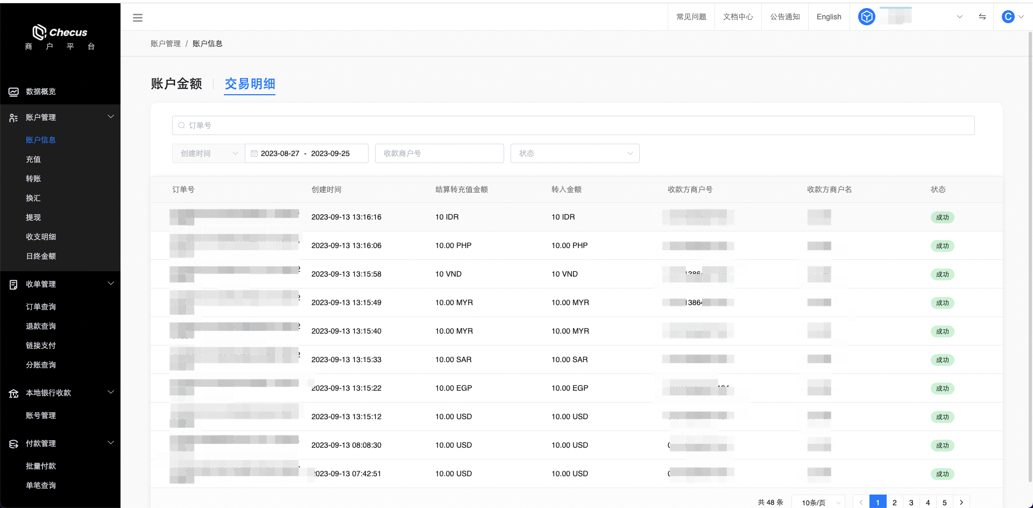Viewport: 1033px width, 508px height.
Task: Click the 账户管理 people icon
Action: pos(13,118)
